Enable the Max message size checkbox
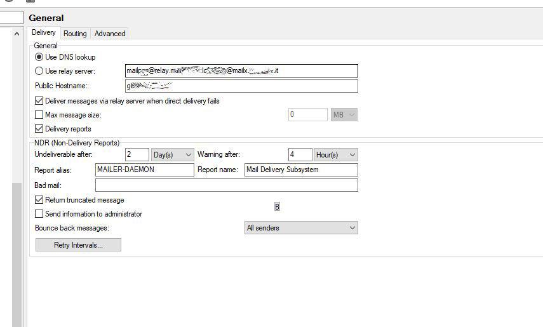This screenshot has width=543, height=327. pos(39,115)
